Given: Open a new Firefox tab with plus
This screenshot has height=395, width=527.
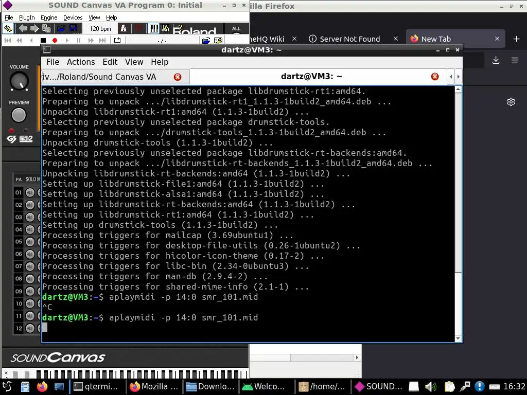Looking at the screenshot, I should tap(516, 39).
